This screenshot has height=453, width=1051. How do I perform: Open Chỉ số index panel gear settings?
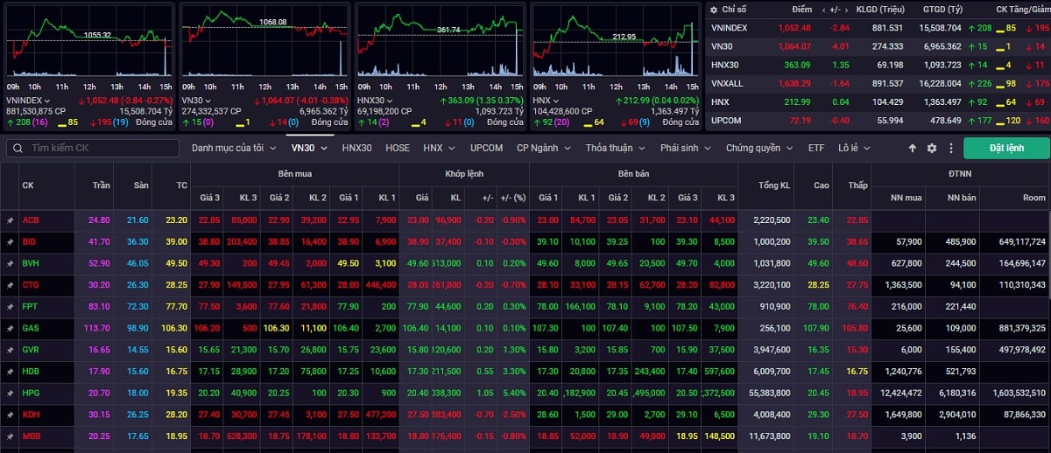click(714, 9)
